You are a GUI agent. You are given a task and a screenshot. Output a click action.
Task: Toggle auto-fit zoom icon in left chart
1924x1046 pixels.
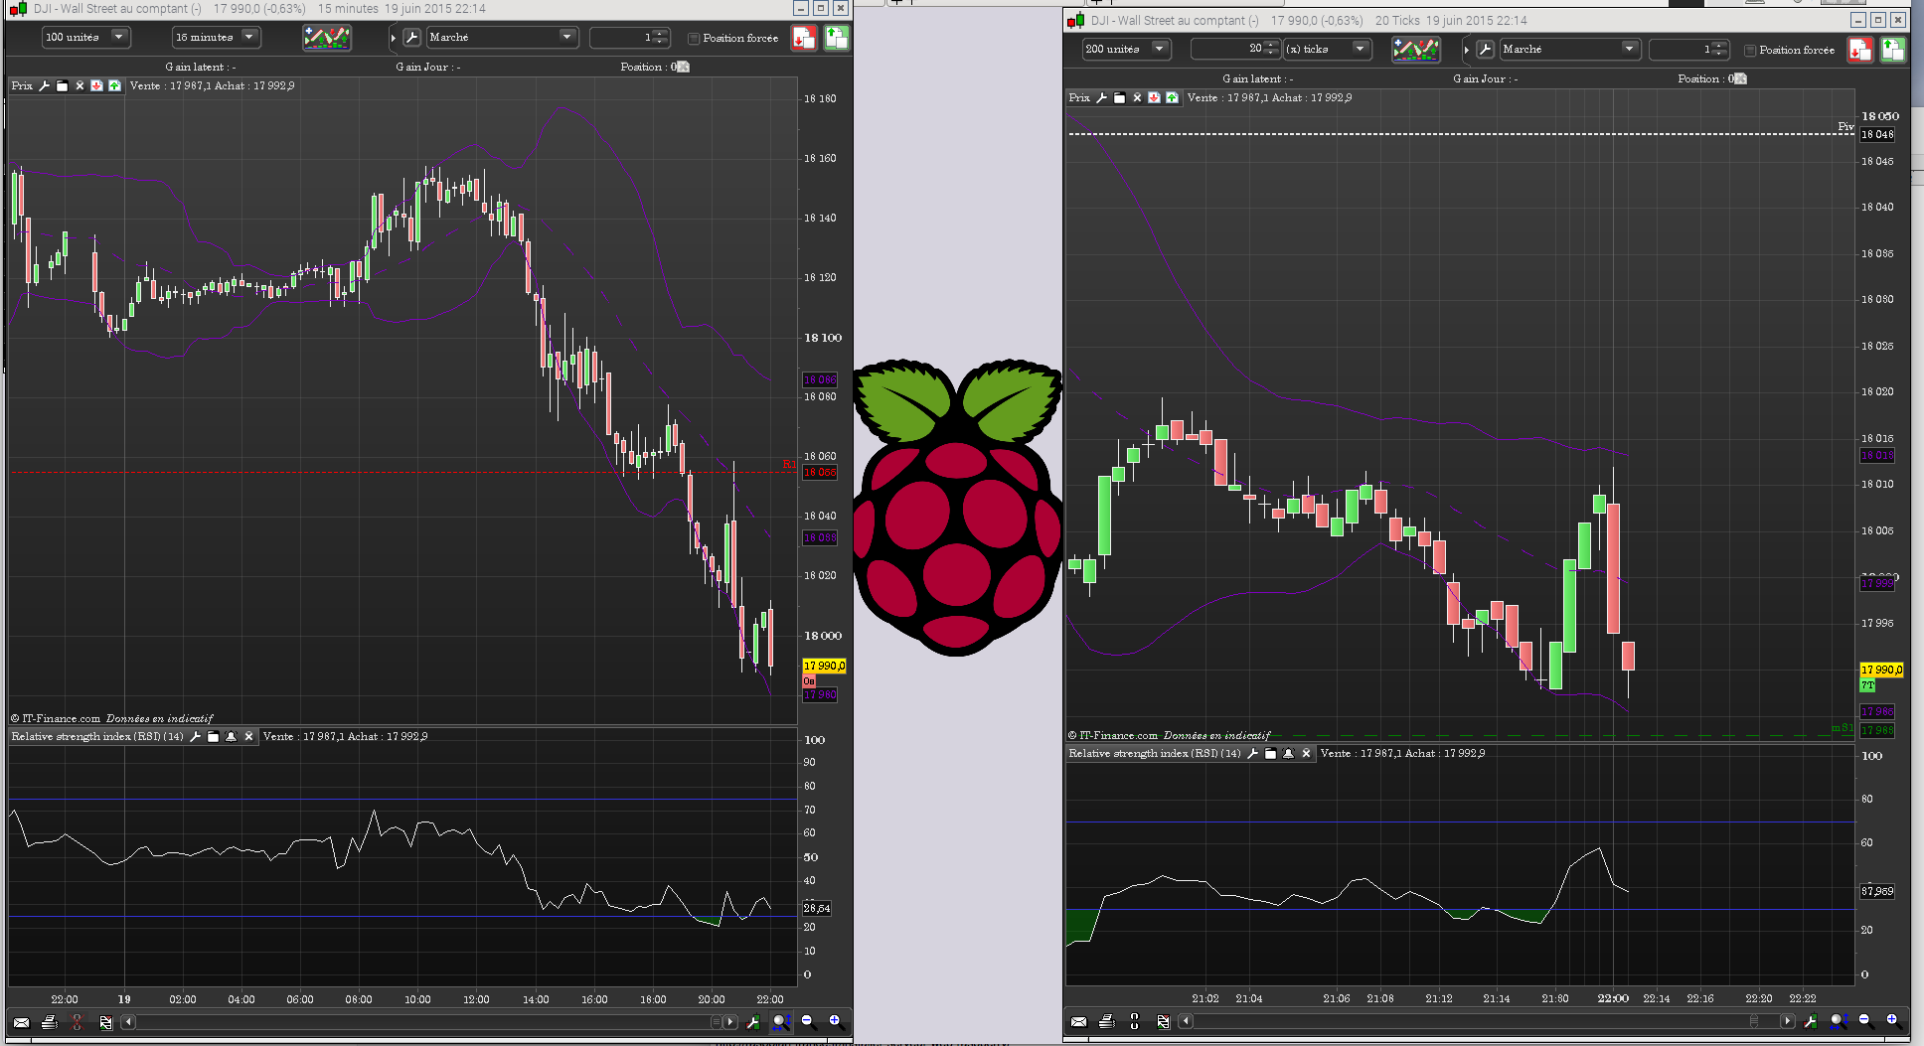(x=781, y=1021)
